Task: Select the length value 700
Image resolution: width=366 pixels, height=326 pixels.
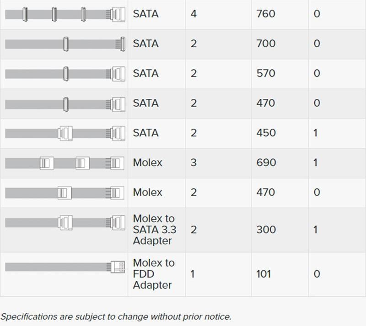Action: (266, 43)
